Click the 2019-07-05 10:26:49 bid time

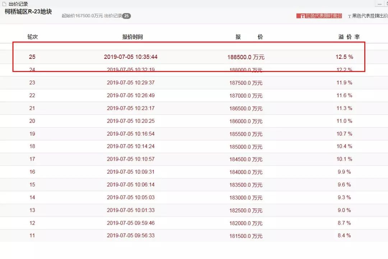[131, 95]
